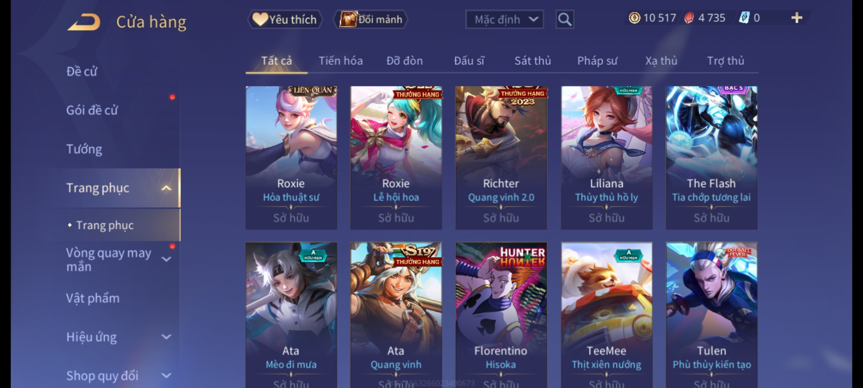863x388 pixels.
Task: Switch to the Tiến hóa tab
Action: pyautogui.click(x=341, y=61)
